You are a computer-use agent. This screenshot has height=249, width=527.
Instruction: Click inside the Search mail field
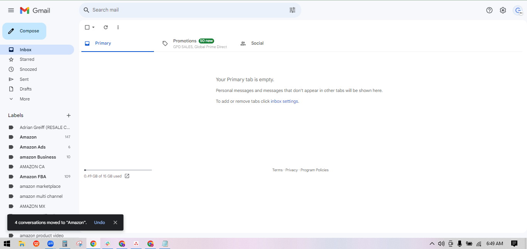coord(189,10)
